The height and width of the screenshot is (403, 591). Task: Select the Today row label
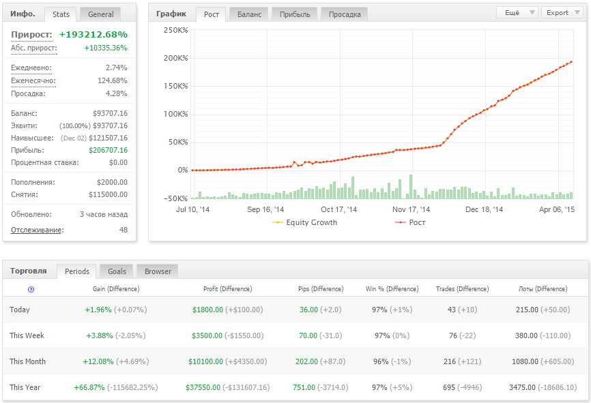click(x=20, y=310)
